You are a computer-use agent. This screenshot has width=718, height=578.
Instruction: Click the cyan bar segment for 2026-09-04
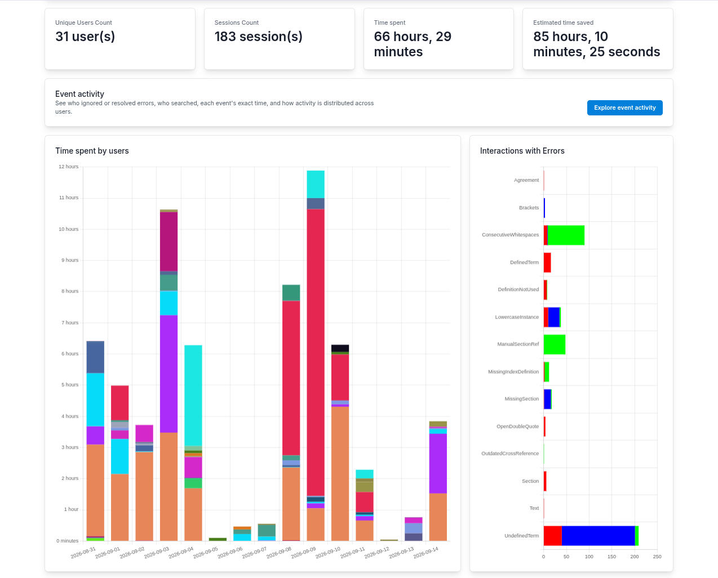[x=193, y=396]
